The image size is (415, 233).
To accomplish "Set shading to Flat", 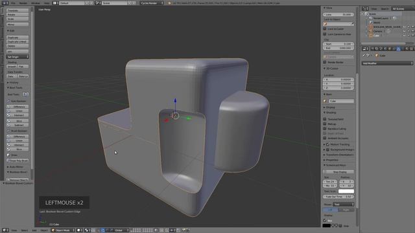I will [23, 67].
